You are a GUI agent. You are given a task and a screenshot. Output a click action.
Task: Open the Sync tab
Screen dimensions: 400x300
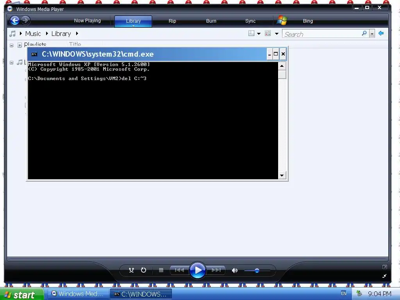click(x=250, y=21)
